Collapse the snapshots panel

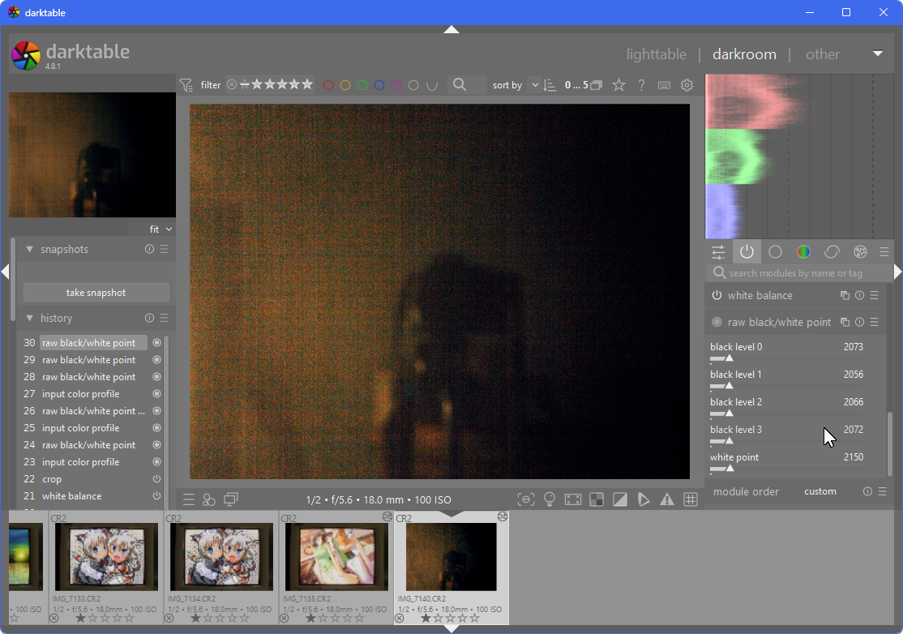point(30,250)
